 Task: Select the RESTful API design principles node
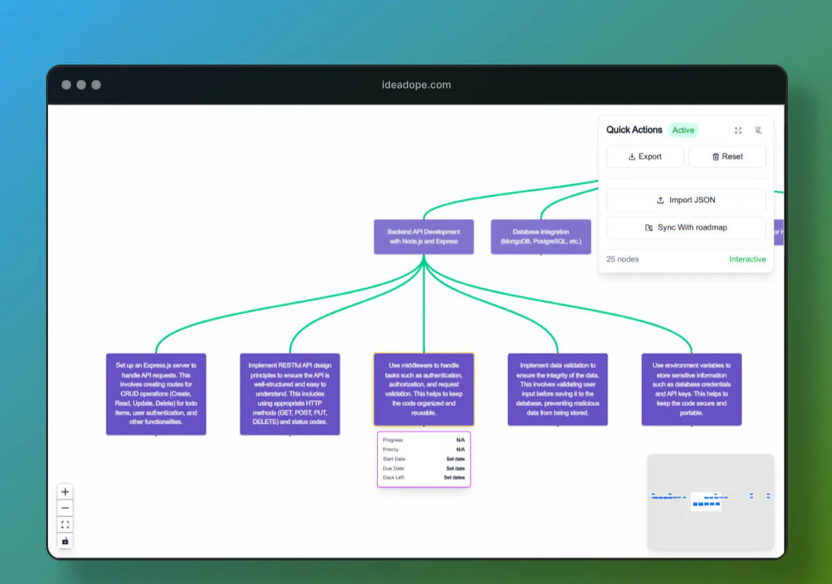click(290, 393)
